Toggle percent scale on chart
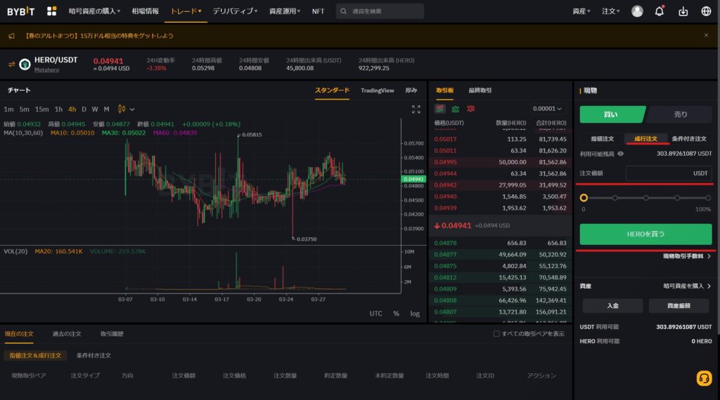Screen dimensions: 720x400 396,314
